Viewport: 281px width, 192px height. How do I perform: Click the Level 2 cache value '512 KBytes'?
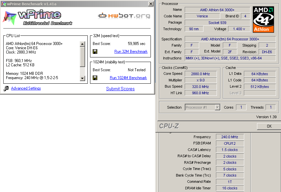[260, 87]
